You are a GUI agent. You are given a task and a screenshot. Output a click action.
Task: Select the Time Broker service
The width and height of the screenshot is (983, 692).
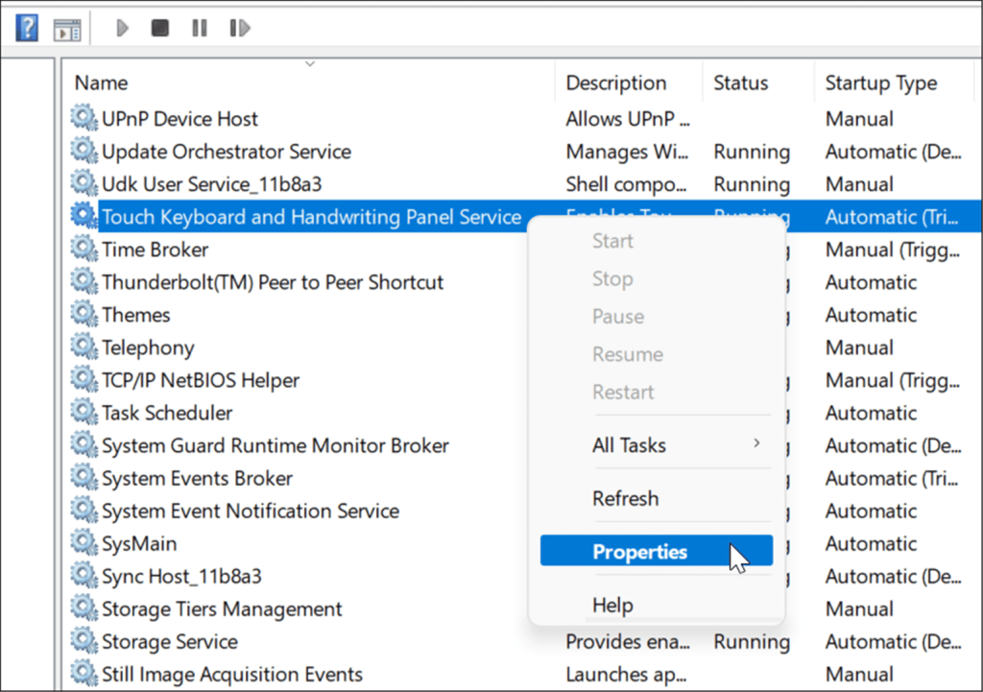[x=155, y=250]
